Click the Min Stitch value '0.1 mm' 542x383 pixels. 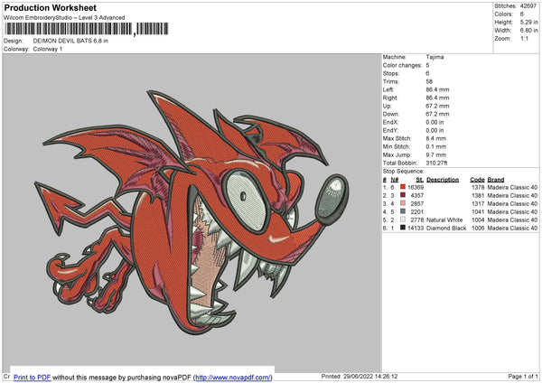point(436,146)
